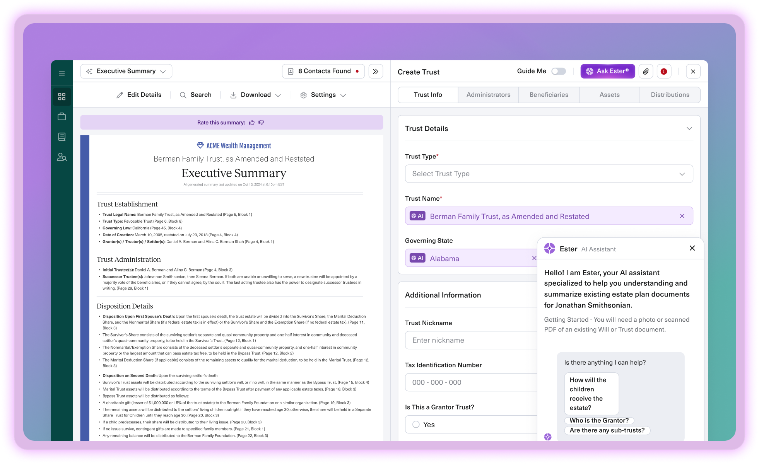Switch to the Beneficiaries tab

[x=549, y=95]
